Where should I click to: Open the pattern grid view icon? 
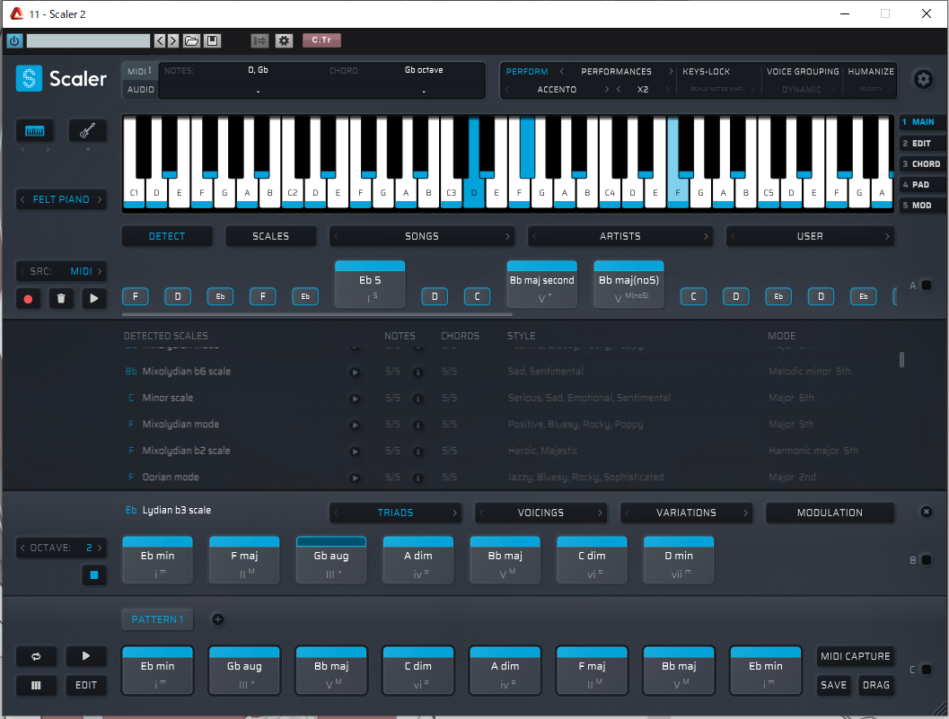(36, 685)
